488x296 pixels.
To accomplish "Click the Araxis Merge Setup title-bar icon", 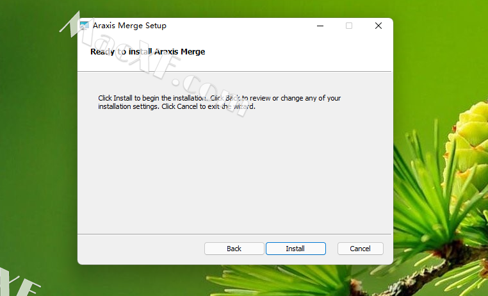I will pyautogui.click(x=85, y=26).
